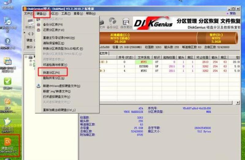
Task: Click end cylinder value 2610 in C: row
Action: [x=205, y=62]
